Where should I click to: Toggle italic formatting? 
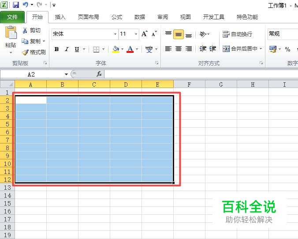click(x=67, y=49)
